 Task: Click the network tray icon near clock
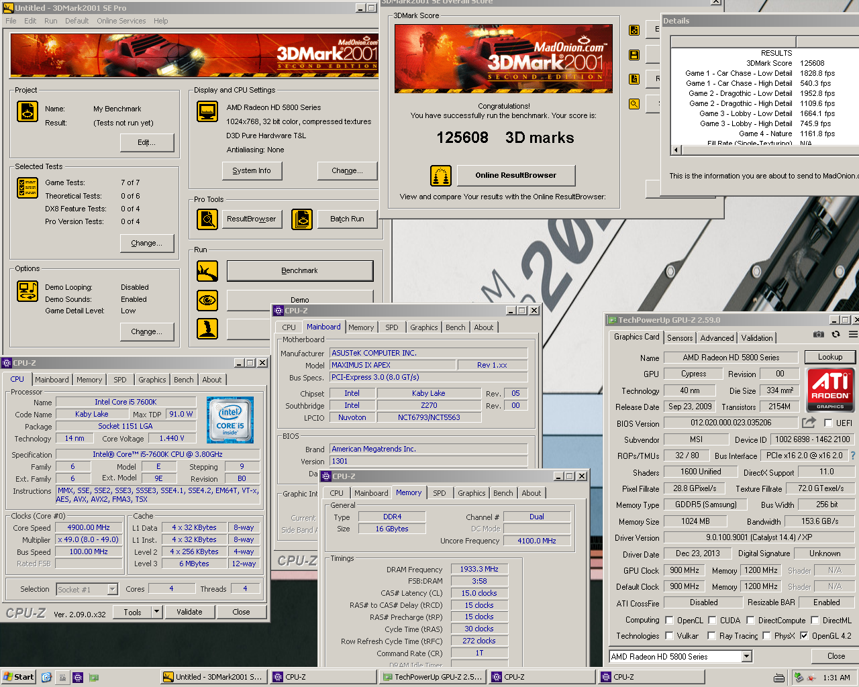[x=799, y=677]
